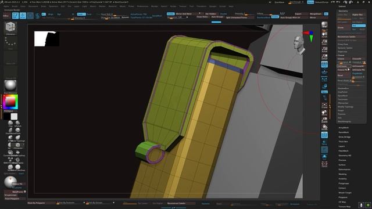This screenshot has width=372, height=209.
Task: Click the right shelf Move view icon
Action: tap(324, 113)
